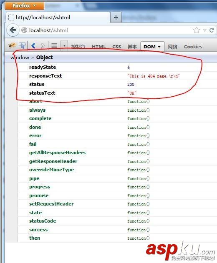Open the Firefox menu button
217x263 pixels.
pyautogui.click(x=25, y=6)
